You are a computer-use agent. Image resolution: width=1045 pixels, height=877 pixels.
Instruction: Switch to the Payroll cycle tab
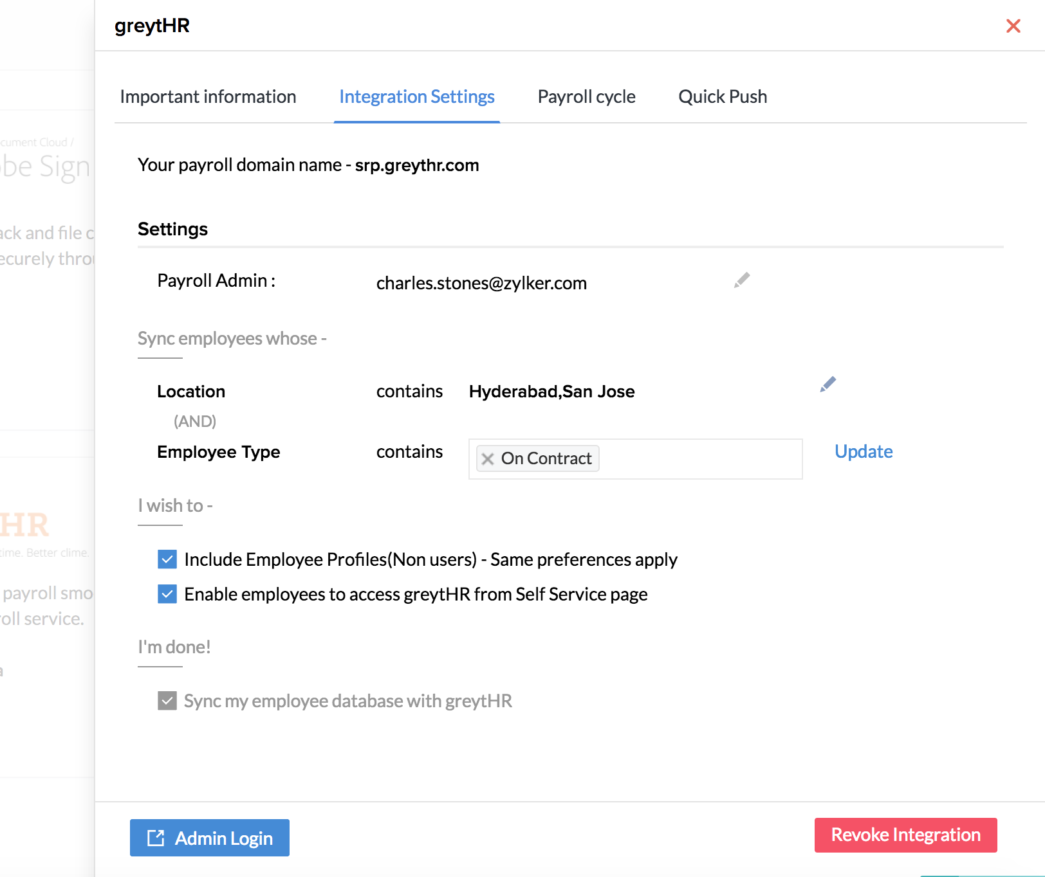586,97
